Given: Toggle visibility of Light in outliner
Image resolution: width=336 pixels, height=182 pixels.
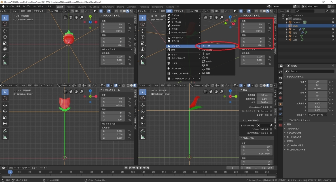Looking at the screenshot, I should [x=333, y=40].
